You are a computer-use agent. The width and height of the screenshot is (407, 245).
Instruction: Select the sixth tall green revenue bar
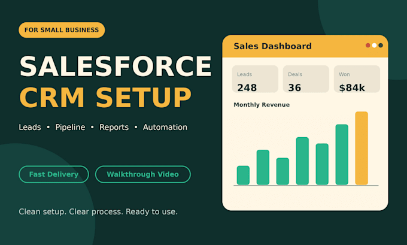[342, 155]
